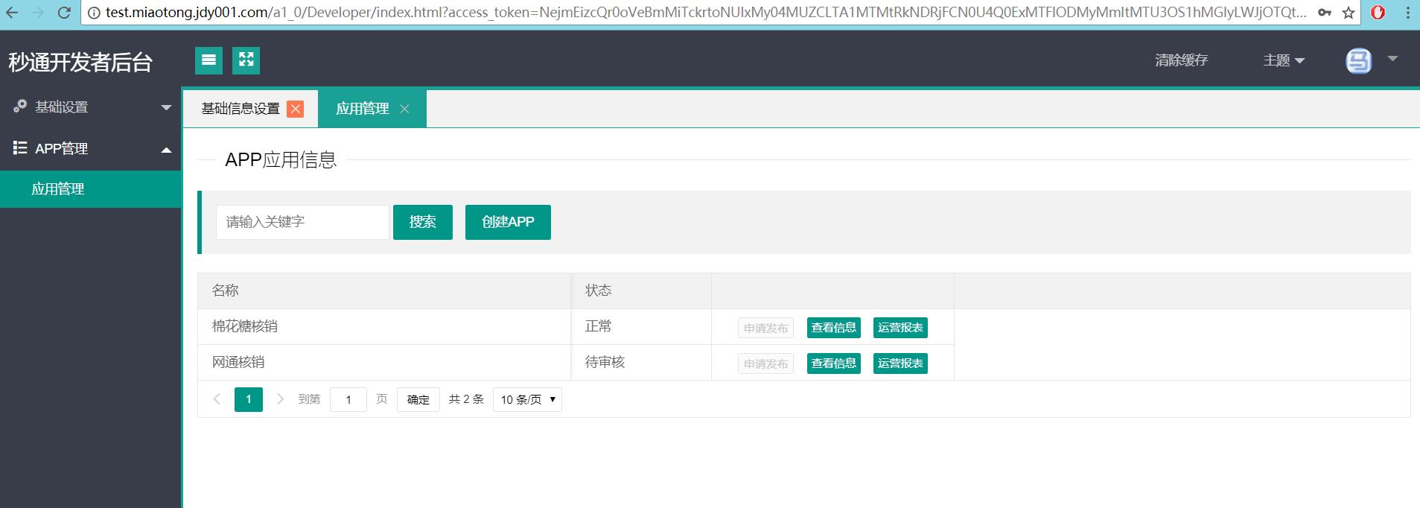Click the red browser extension icon
Image resolution: width=1420 pixels, height=508 pixels.
pos(1378,13)
